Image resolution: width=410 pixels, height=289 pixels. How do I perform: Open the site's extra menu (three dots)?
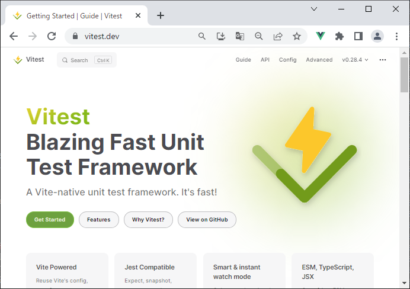point(383,60)
